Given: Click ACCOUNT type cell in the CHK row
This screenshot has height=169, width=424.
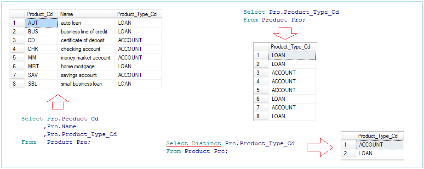Looking at the screenshot, I should pyautogui.click(x=138, y=49).
